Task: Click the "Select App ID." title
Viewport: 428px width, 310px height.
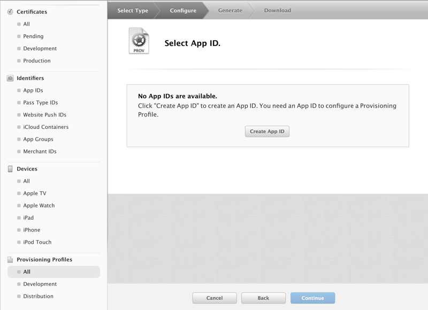Action: coord(193,43)
